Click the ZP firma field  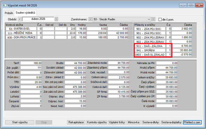coord(119,96)
